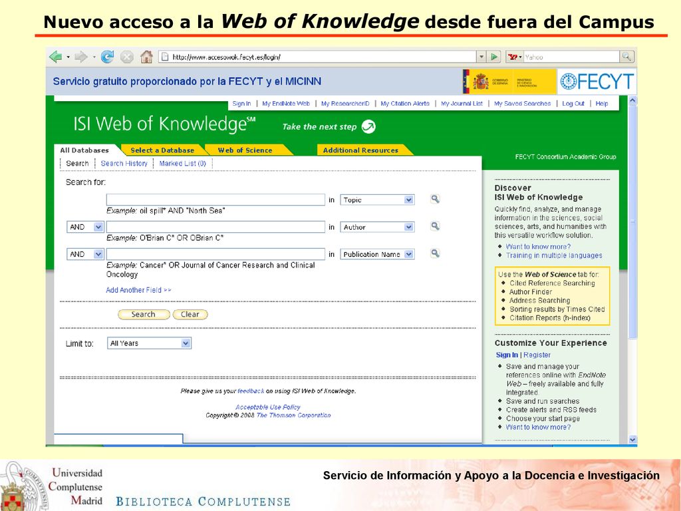681x511 pixels.
Task: Click the Add Another Field link
Action: (x=138, y=290)
